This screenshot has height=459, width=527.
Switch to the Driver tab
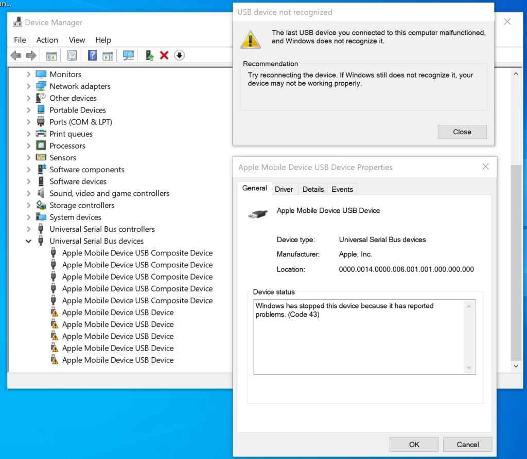tap(284, 189)
